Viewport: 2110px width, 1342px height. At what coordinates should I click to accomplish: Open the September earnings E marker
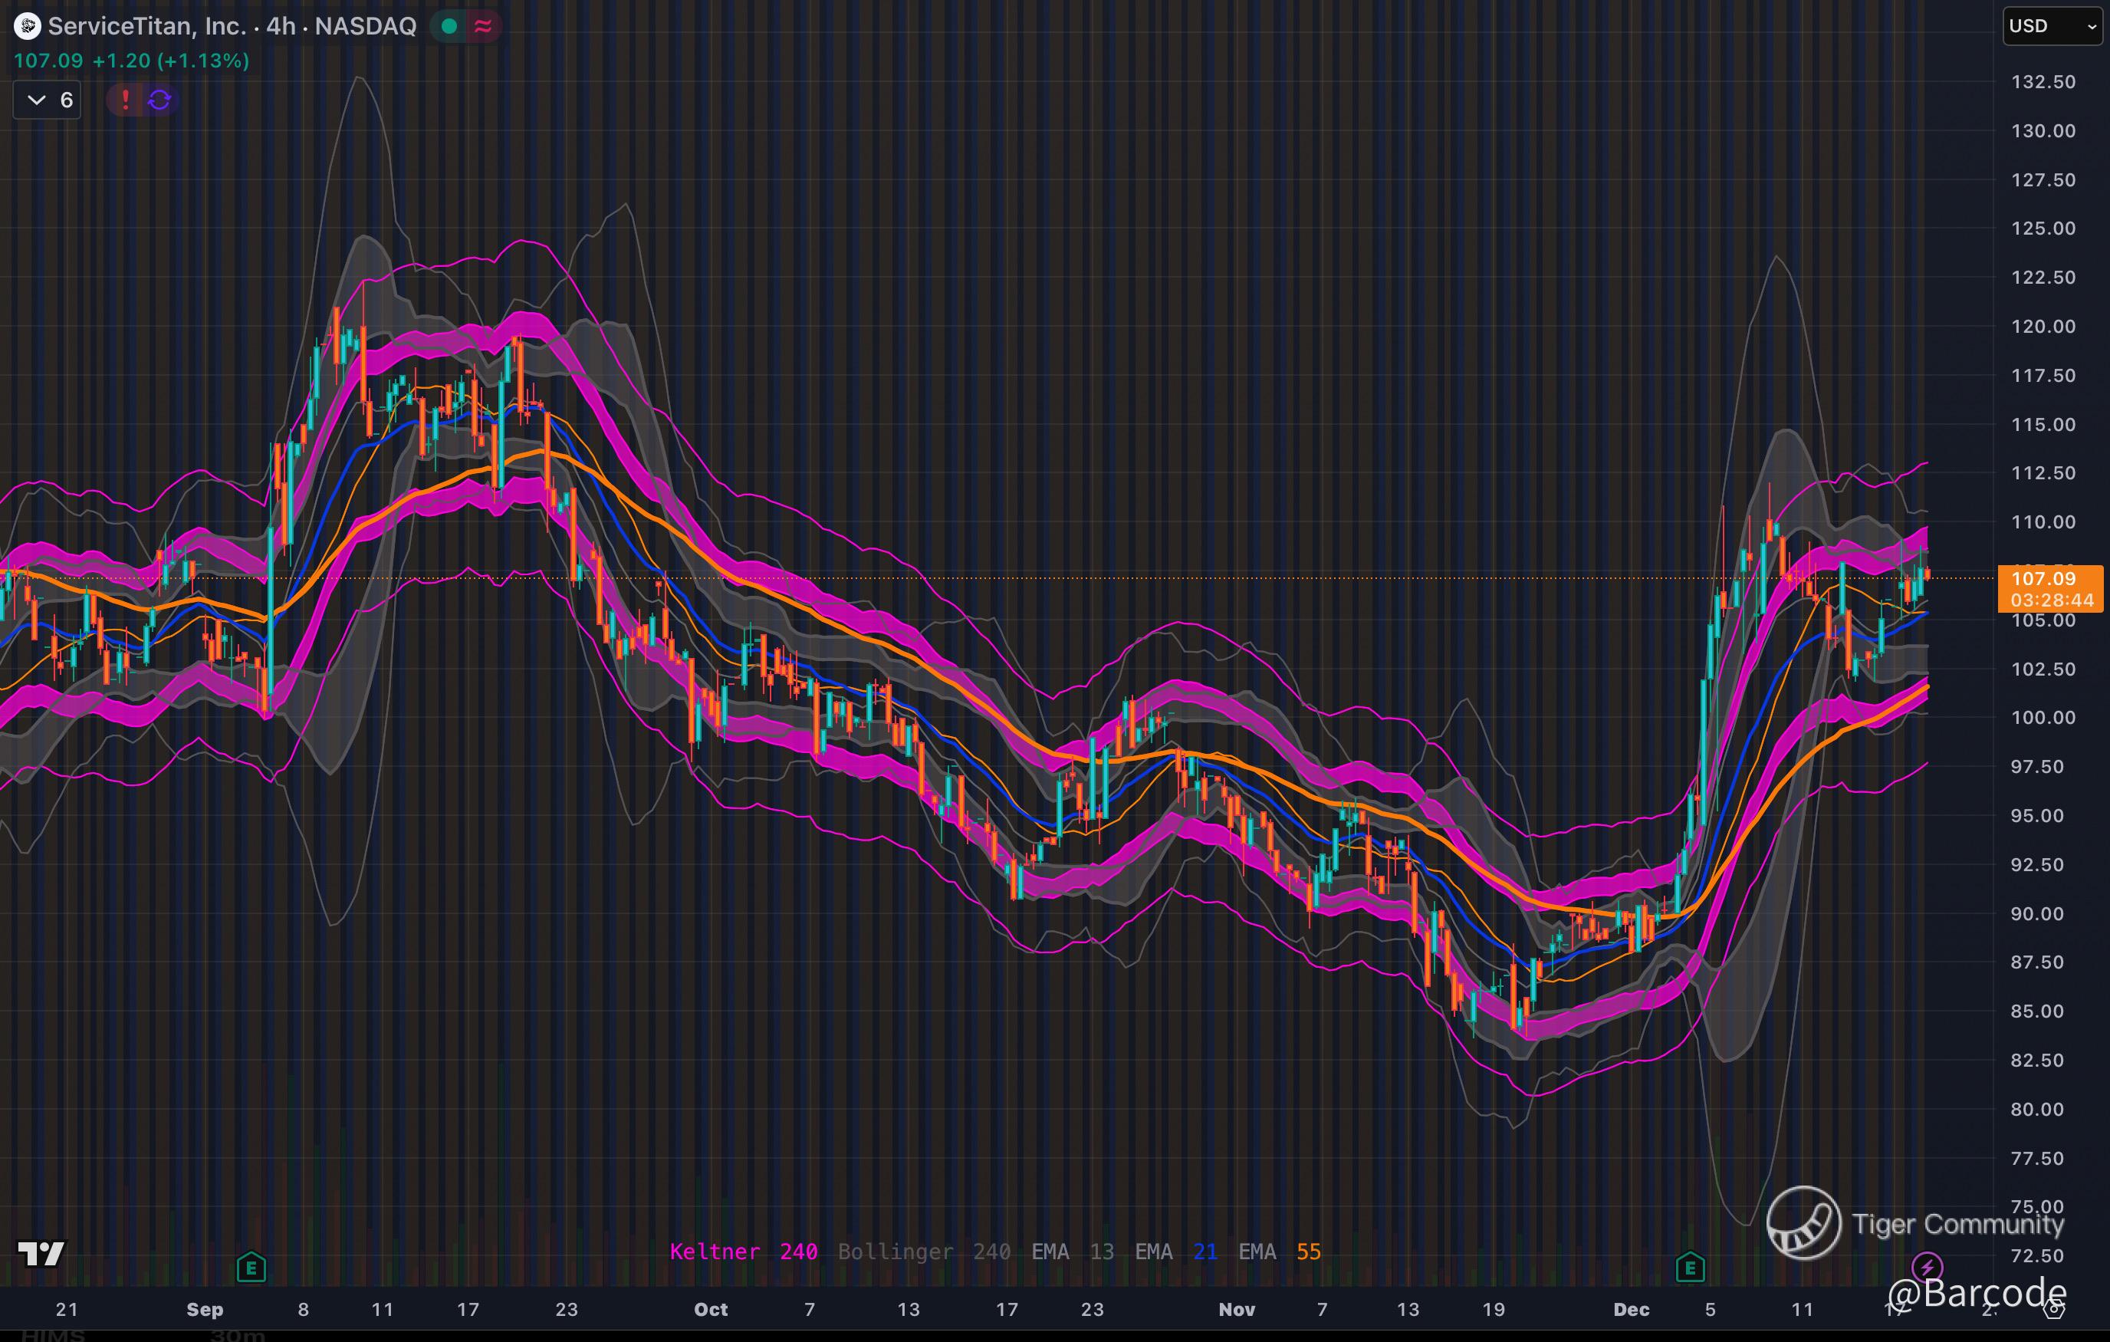[x=251, y=1267]
